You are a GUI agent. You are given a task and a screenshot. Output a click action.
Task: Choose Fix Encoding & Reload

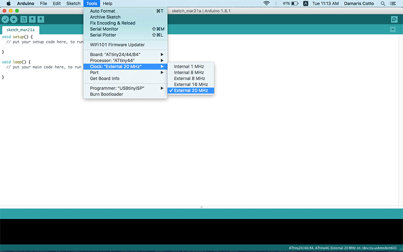click(x=125, y=23)
